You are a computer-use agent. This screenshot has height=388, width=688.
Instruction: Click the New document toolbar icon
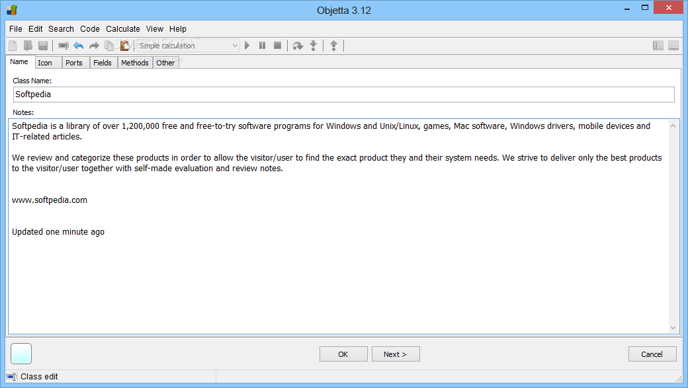pyautogui.click(x=13, y=46)
